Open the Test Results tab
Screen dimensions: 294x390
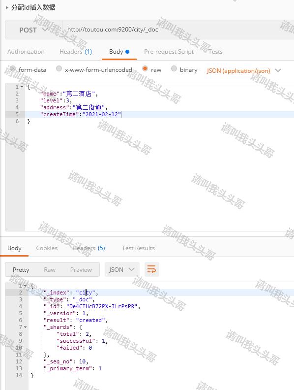pyautogui.click(x=138, y=248)
